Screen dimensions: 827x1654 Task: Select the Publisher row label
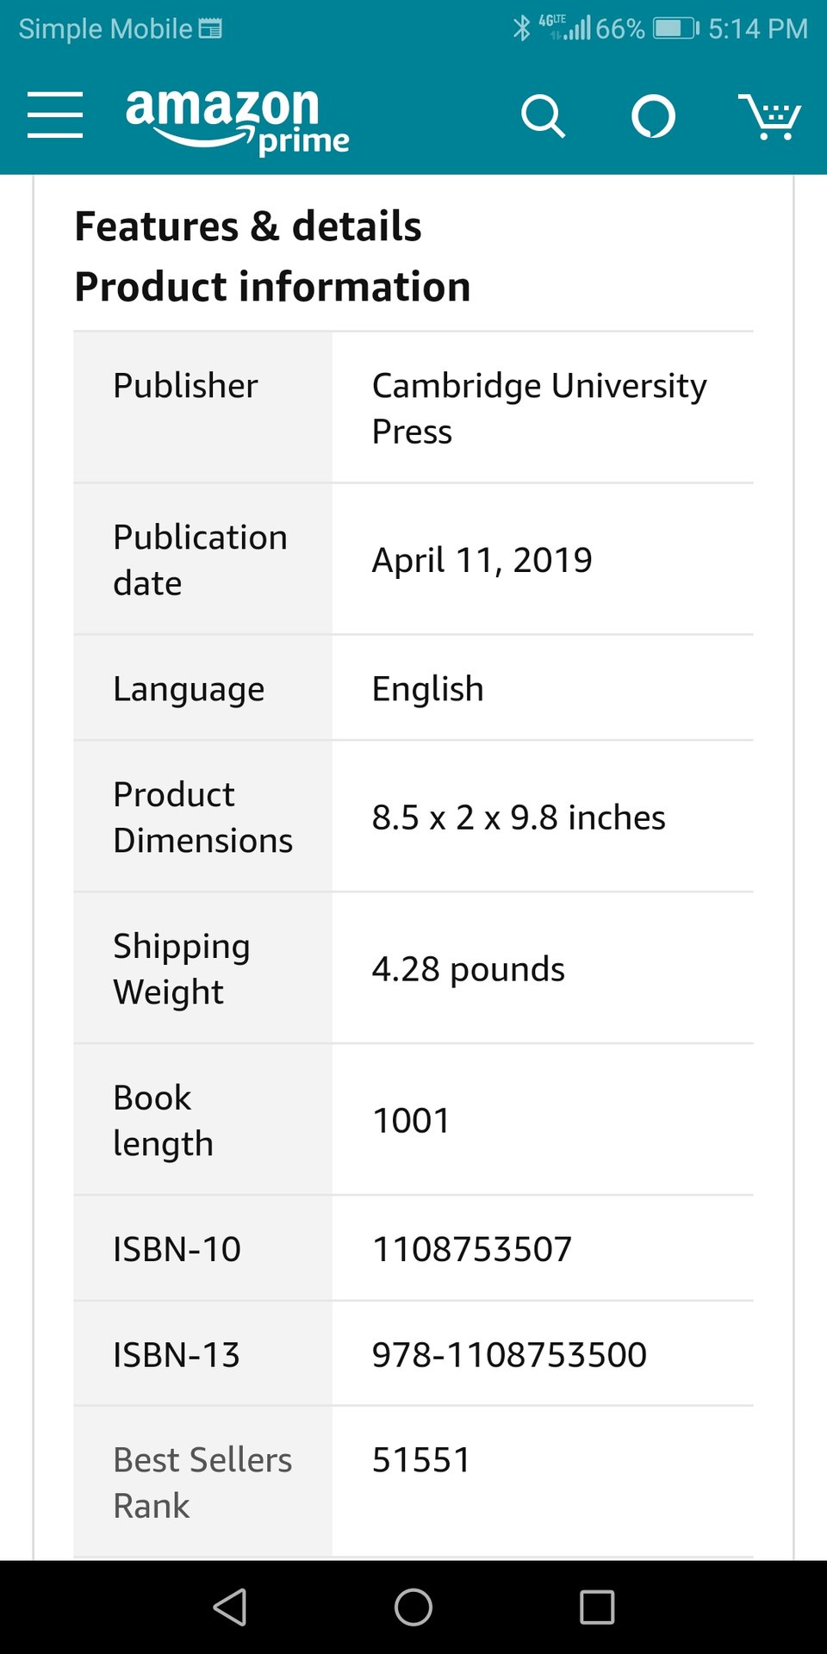[185, 386]
